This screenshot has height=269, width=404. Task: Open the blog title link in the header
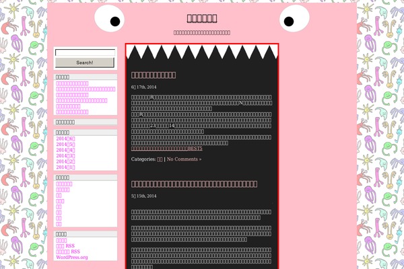point(202,19)
